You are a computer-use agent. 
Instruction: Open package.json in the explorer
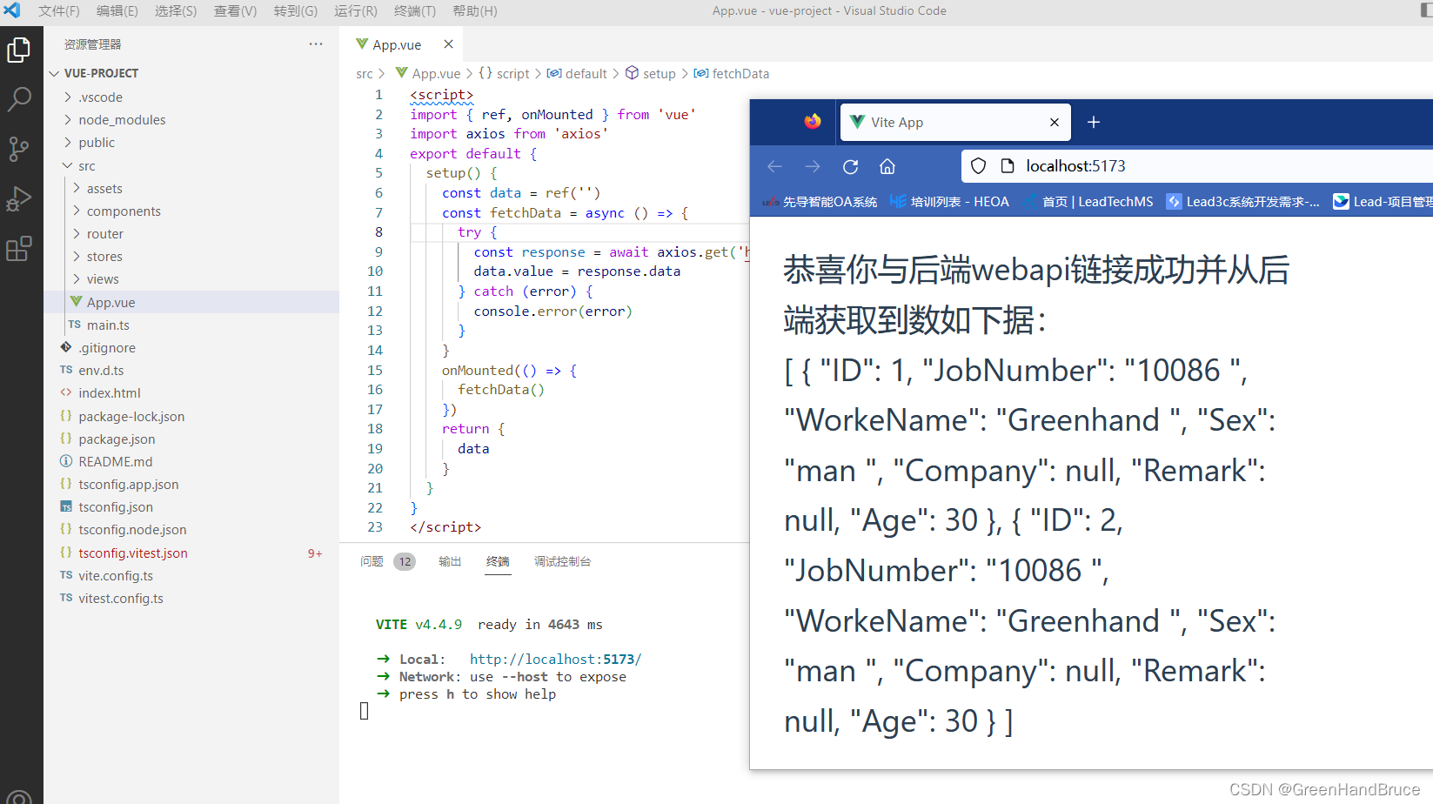(x=117, y=439)
